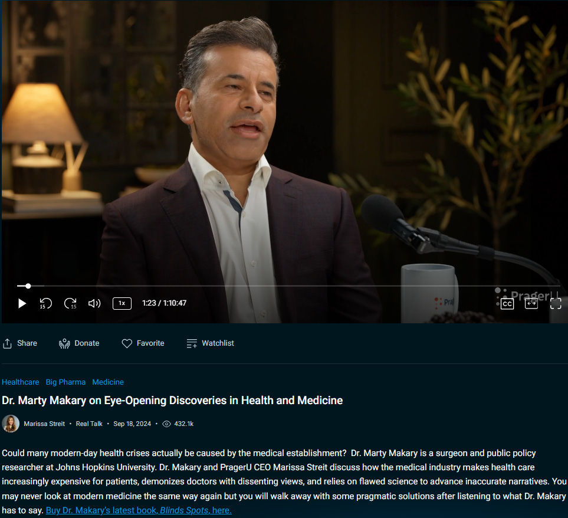Viewport: 568px width, 518px height.
Task: Toggle the Favorite heart icon
Action: pos(127,343)
